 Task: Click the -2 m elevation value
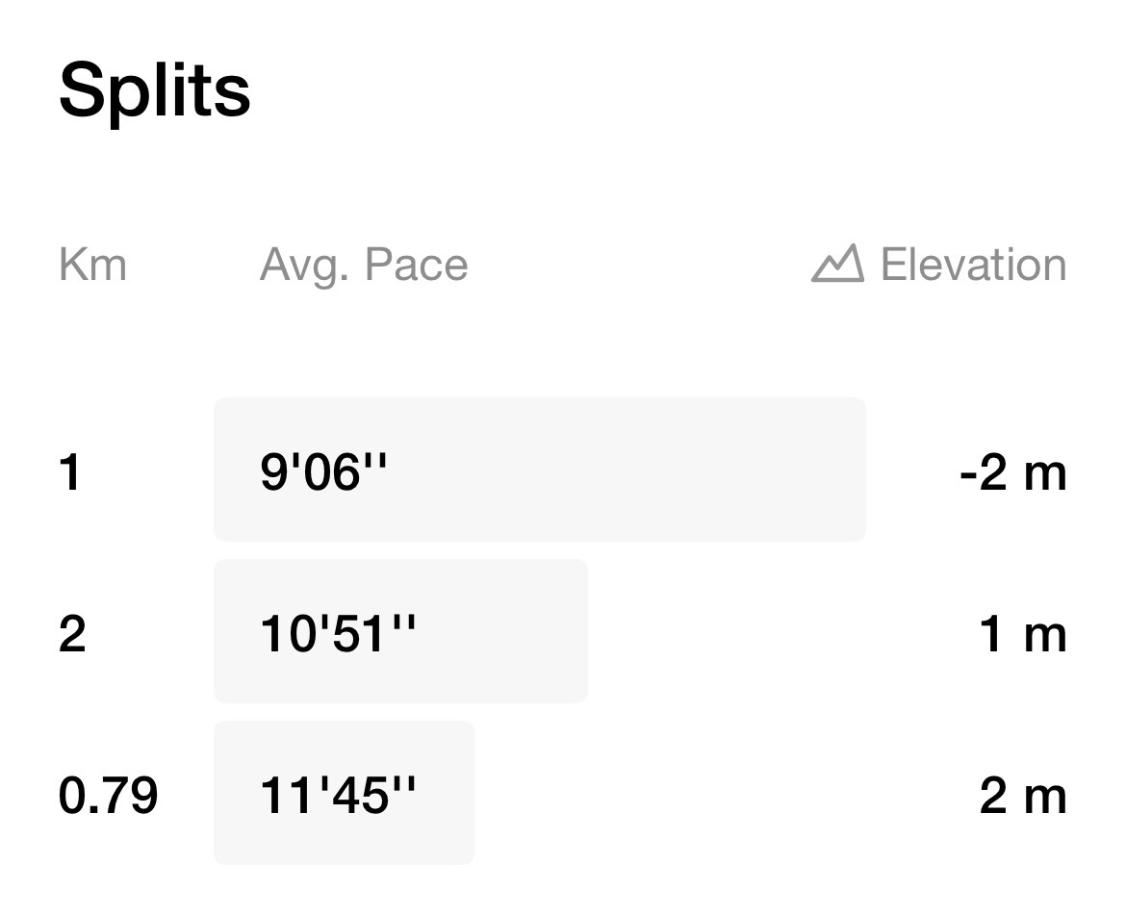pos(1013,473)
